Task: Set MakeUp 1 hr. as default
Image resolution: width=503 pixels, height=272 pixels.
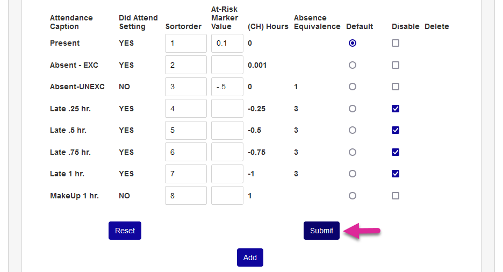Action: [x=353, y=196]
